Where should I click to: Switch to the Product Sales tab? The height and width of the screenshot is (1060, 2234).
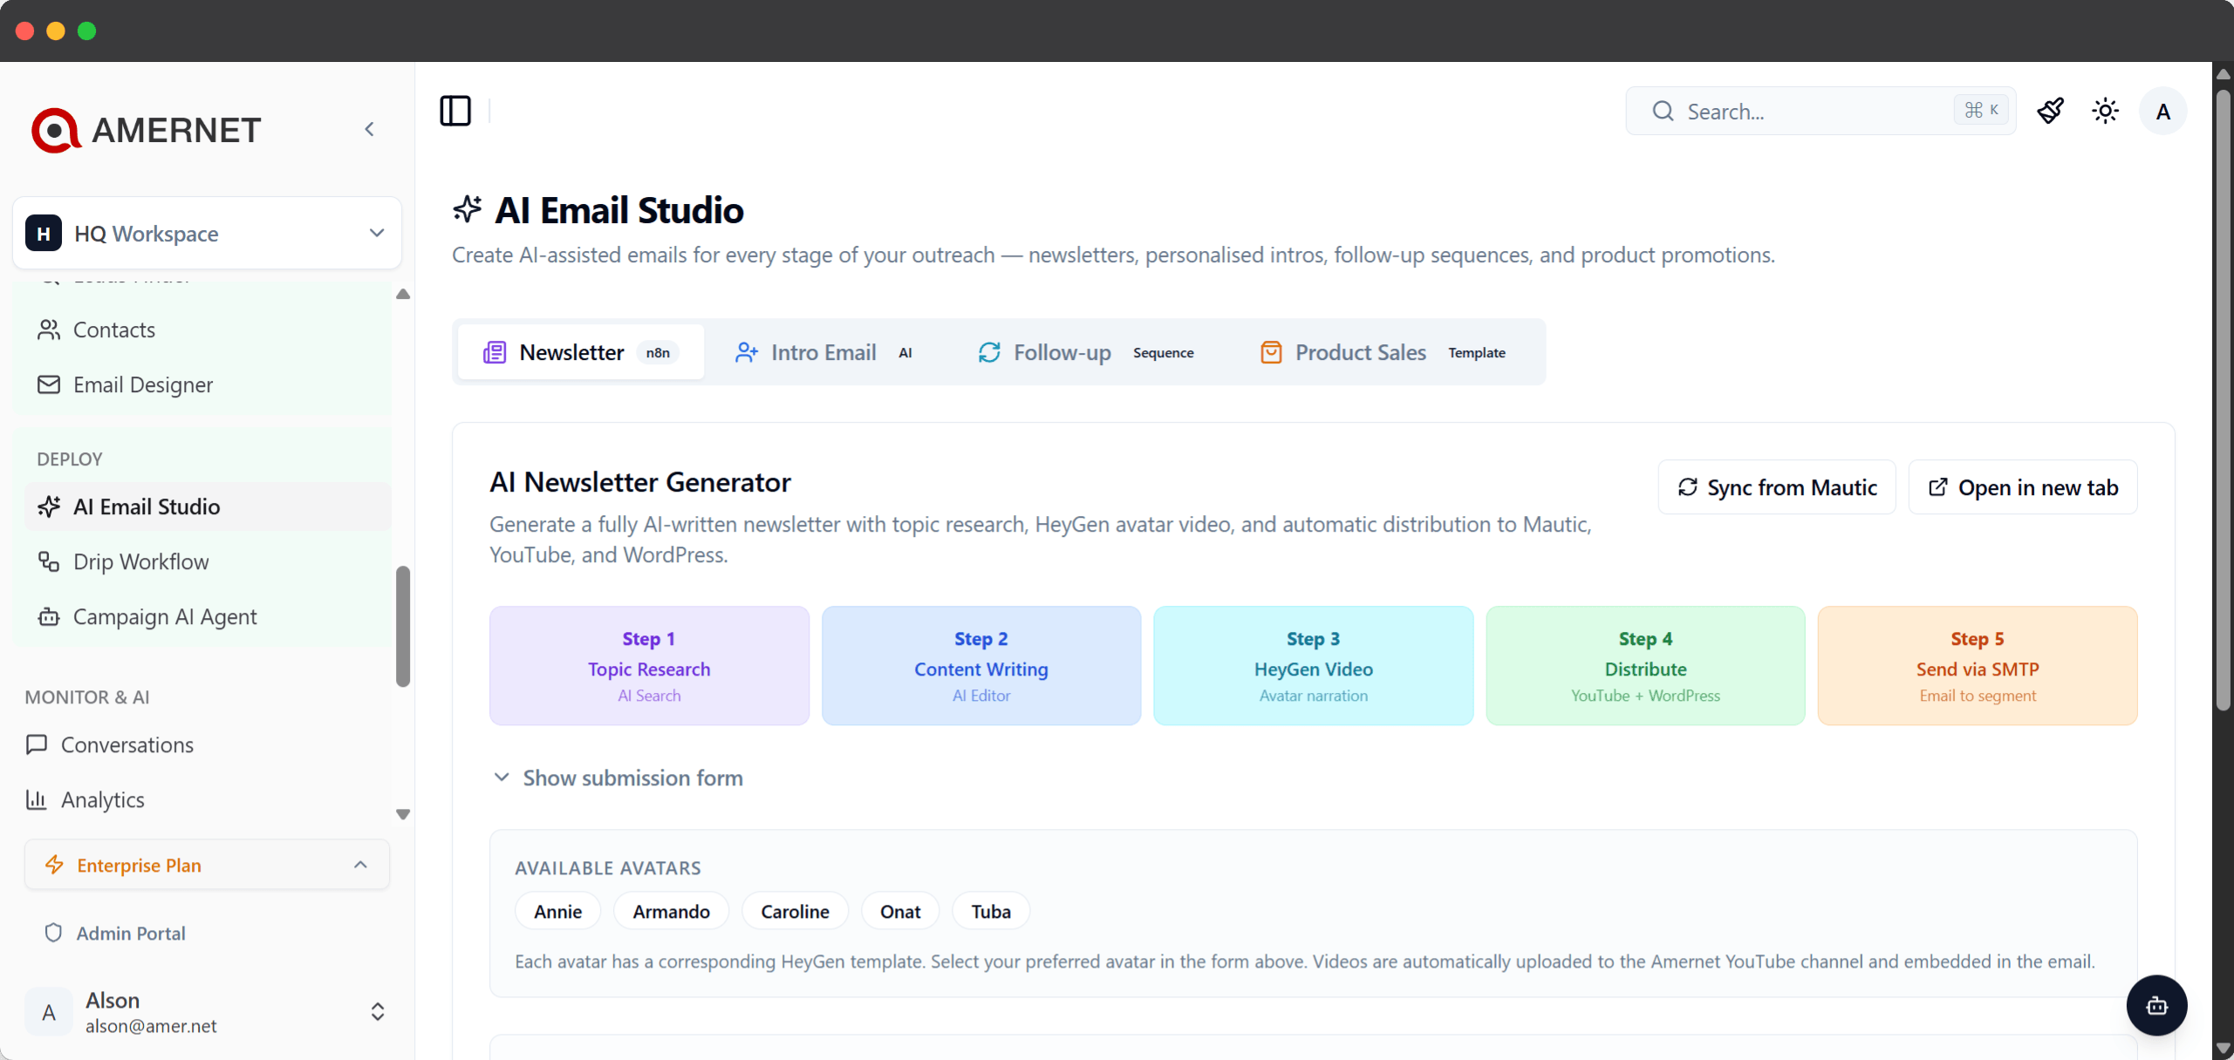[x=1384, y=352]
